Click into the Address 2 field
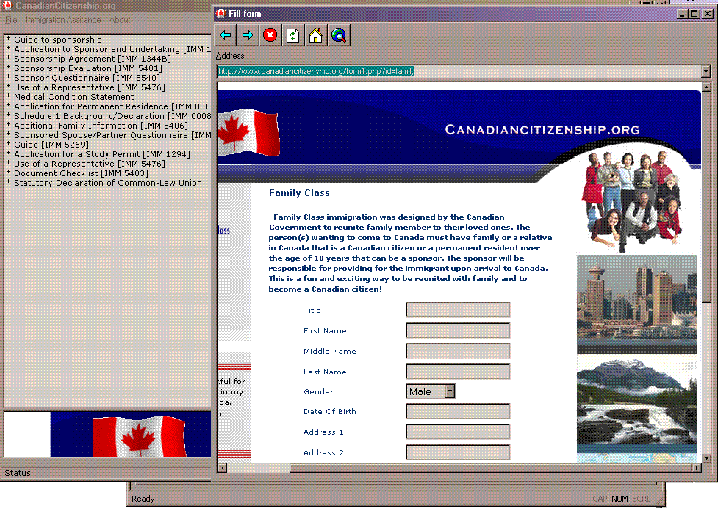The height and width of the screenshot is (514, 718). [458, 452]
